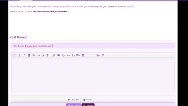188x106 pixels.
Task: Insert a link with chain icon
Action: coord(54,55)
